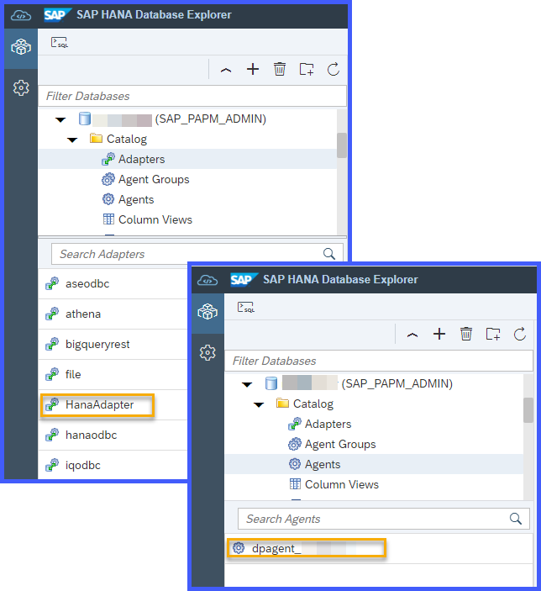Open settings gear in back window sidebar

click(x=21, y=87)
